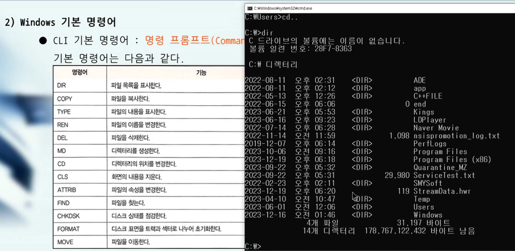Image resolution: width=515 pixels, height=251 pixels.
Task: Click the CD command cell in slide table
Action: [80, 164]
